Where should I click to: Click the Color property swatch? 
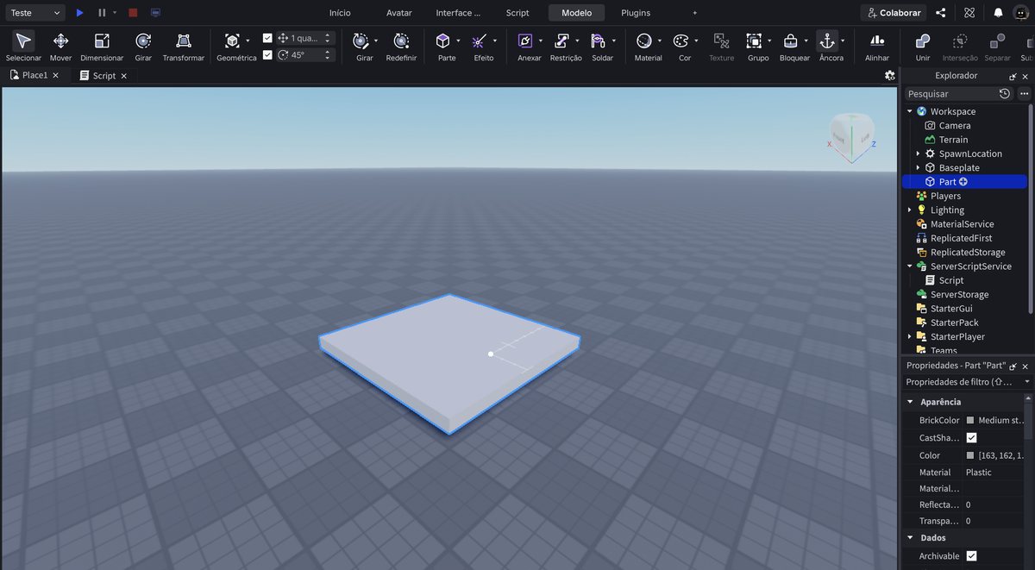pos(970,455)
